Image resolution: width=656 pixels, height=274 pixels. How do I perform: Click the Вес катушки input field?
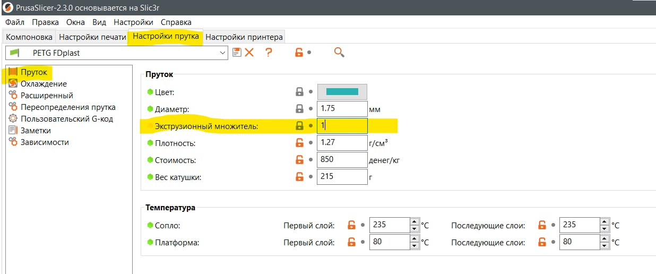pos(342,177)
